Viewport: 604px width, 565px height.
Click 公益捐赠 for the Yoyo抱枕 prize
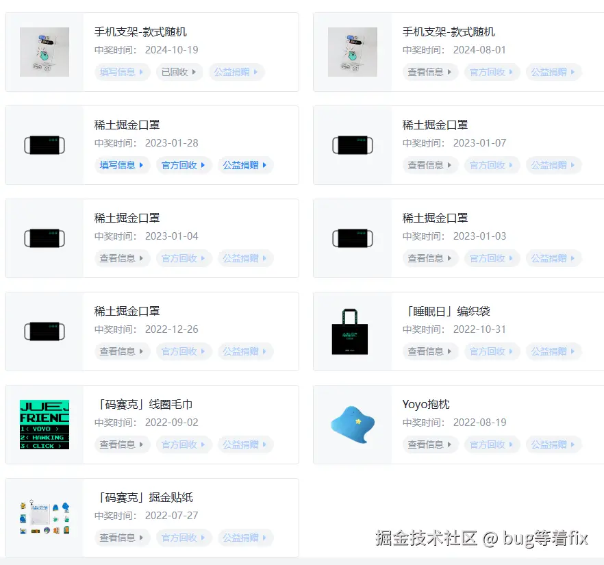click(x=553, y=444)
